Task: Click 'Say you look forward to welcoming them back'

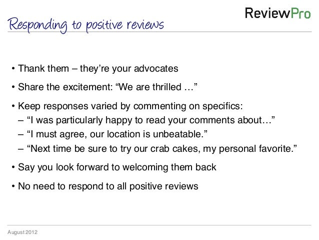Action: coord(117,167)
